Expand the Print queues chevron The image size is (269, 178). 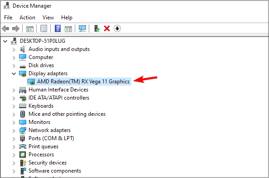point(14,147)
